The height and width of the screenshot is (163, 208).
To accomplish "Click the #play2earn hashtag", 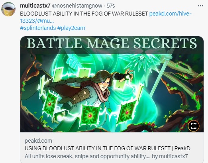I will coord(71,28).
